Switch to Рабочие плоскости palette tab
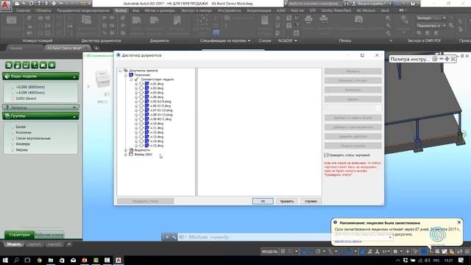This screenshot has width=471, height=265. [x=49, y=235]
